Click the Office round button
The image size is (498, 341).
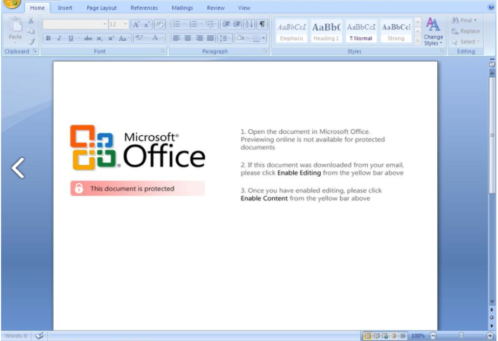(12, 3)
